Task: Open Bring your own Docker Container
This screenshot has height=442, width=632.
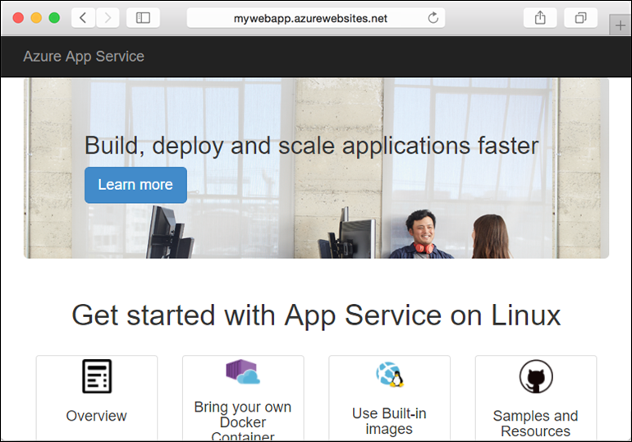Action: tap(243, 421)
